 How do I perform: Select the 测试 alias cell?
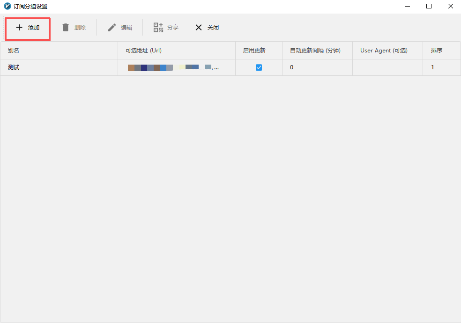pyautogui.click(x=14, y=67)
